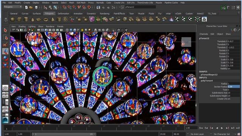Screen dimensions: 242x136
Task: Switch to the Deformation shelf tab
Action: (64, 14)
